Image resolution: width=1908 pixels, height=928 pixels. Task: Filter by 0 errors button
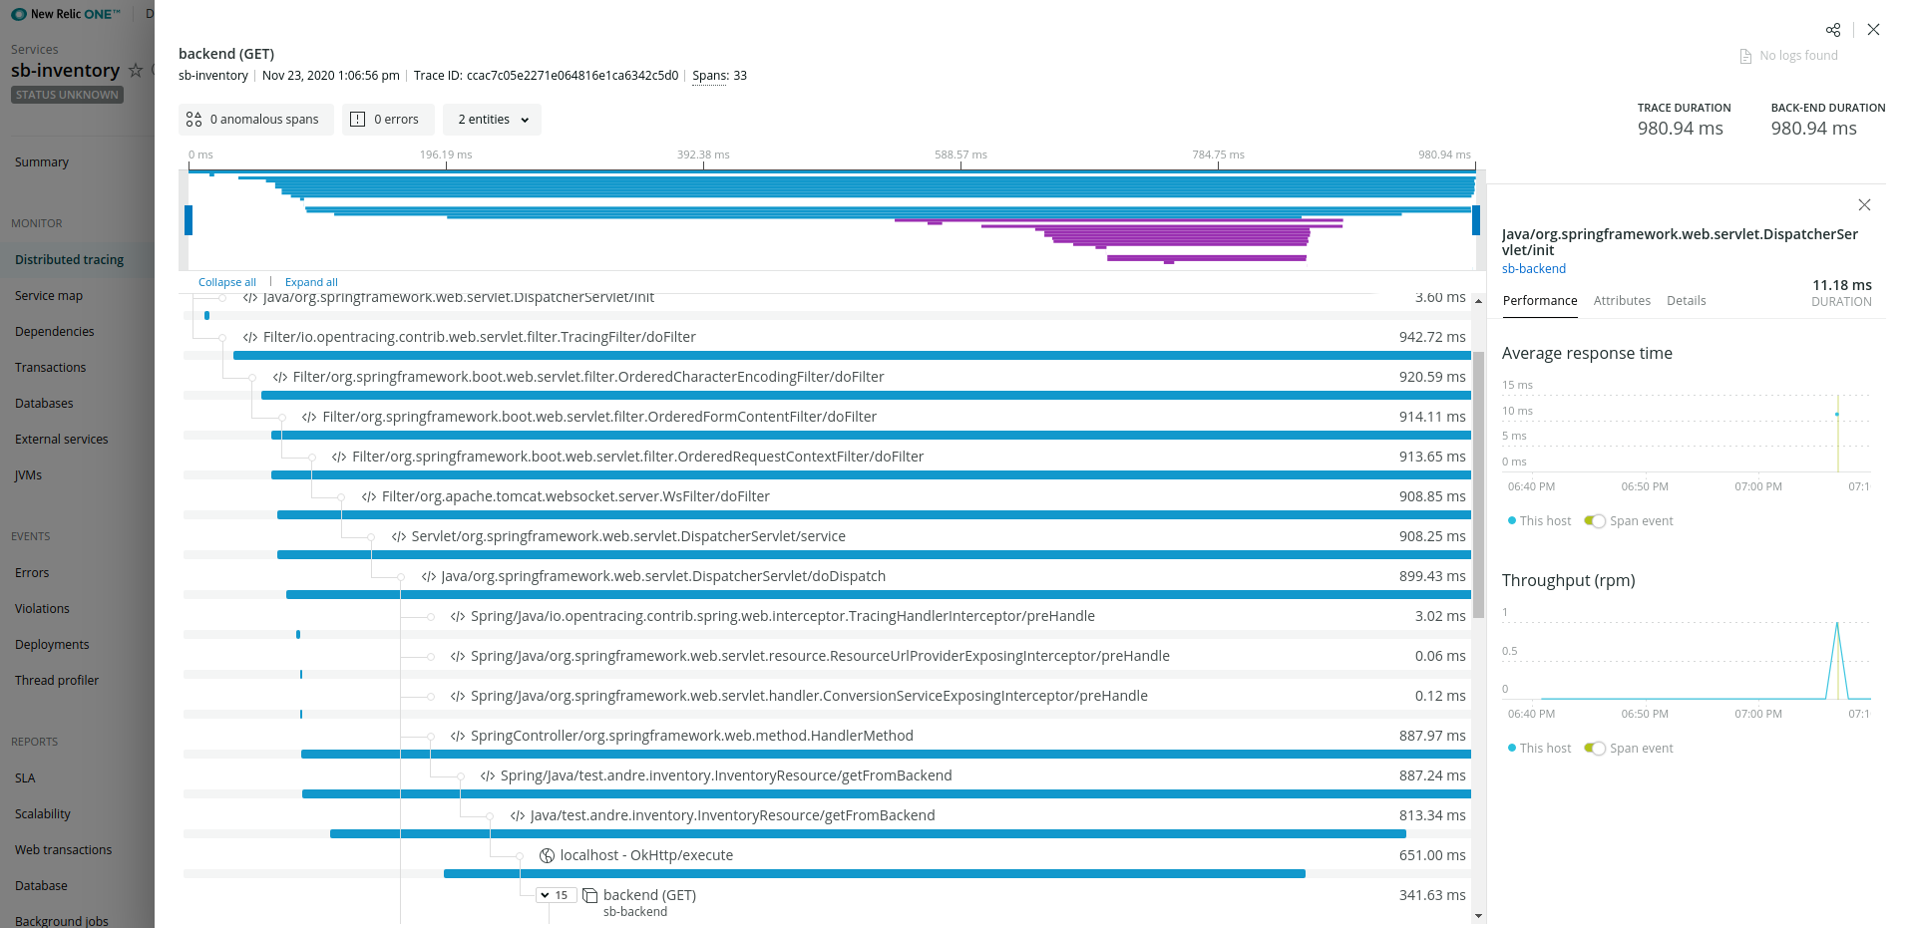[388, 120]
